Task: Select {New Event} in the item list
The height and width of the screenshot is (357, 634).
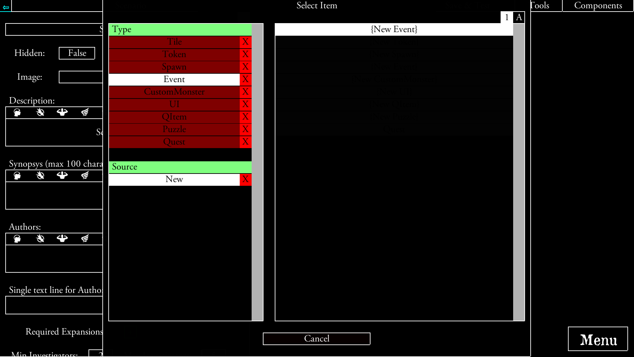Action: [x=394, y=29]
